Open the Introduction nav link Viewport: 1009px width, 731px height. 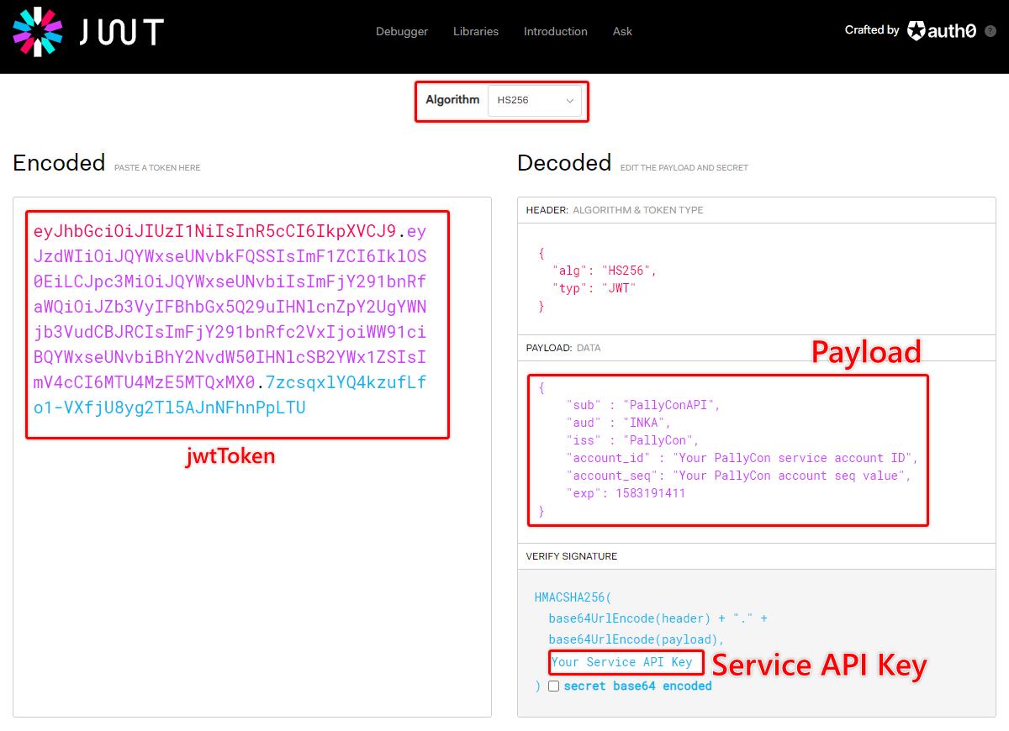click(x=555, y=31)
